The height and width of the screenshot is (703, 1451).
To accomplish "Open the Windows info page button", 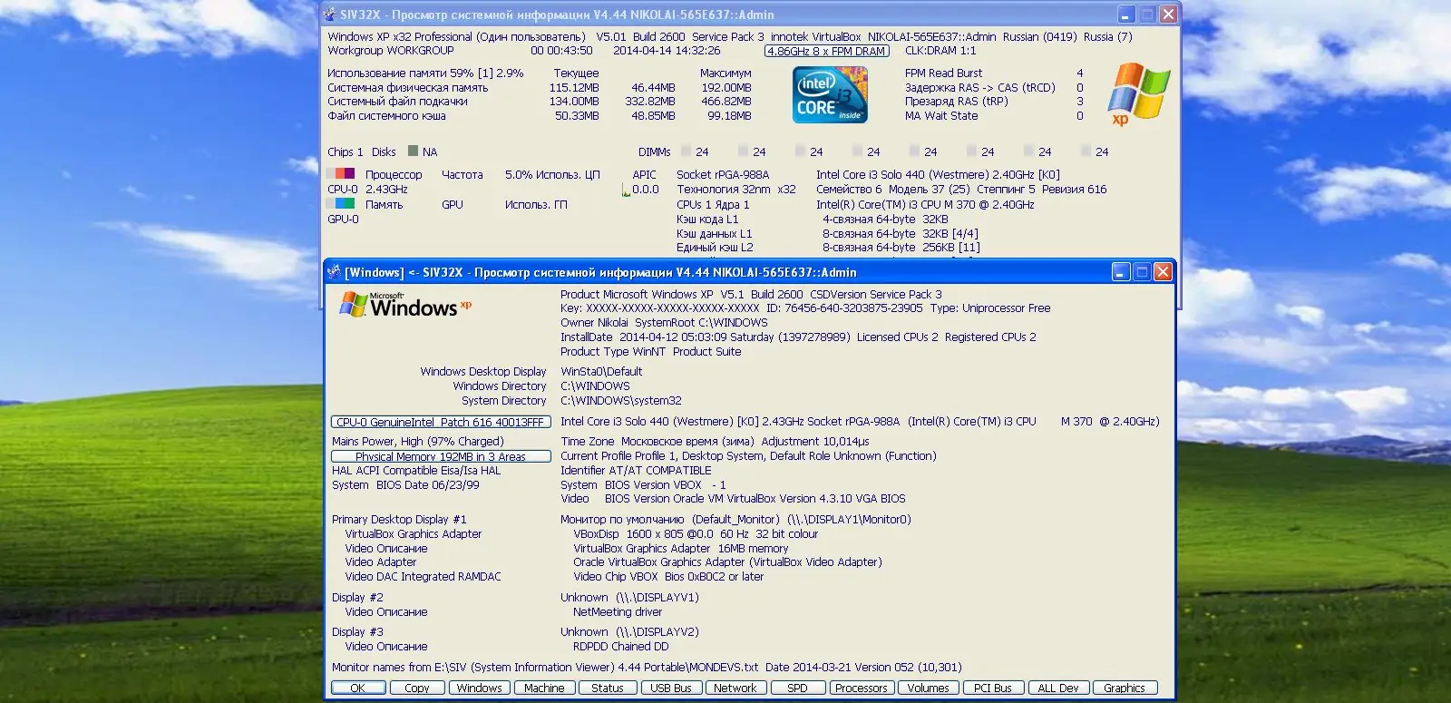I will click(480, 688).
